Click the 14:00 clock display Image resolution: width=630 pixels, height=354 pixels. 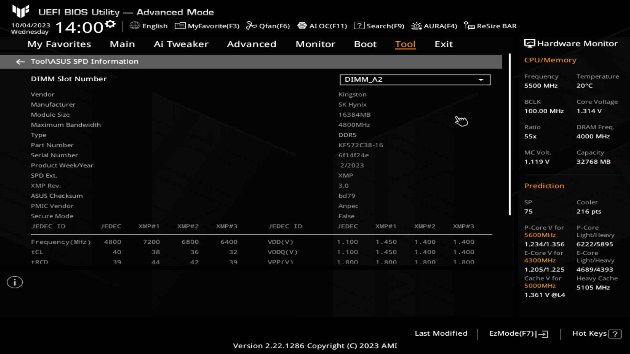[79, 28]
